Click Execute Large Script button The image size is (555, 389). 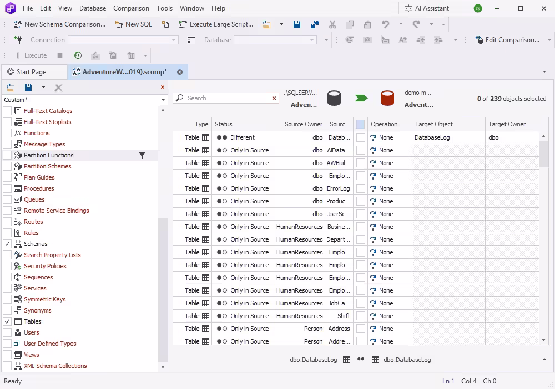click(x=216, y=24)
